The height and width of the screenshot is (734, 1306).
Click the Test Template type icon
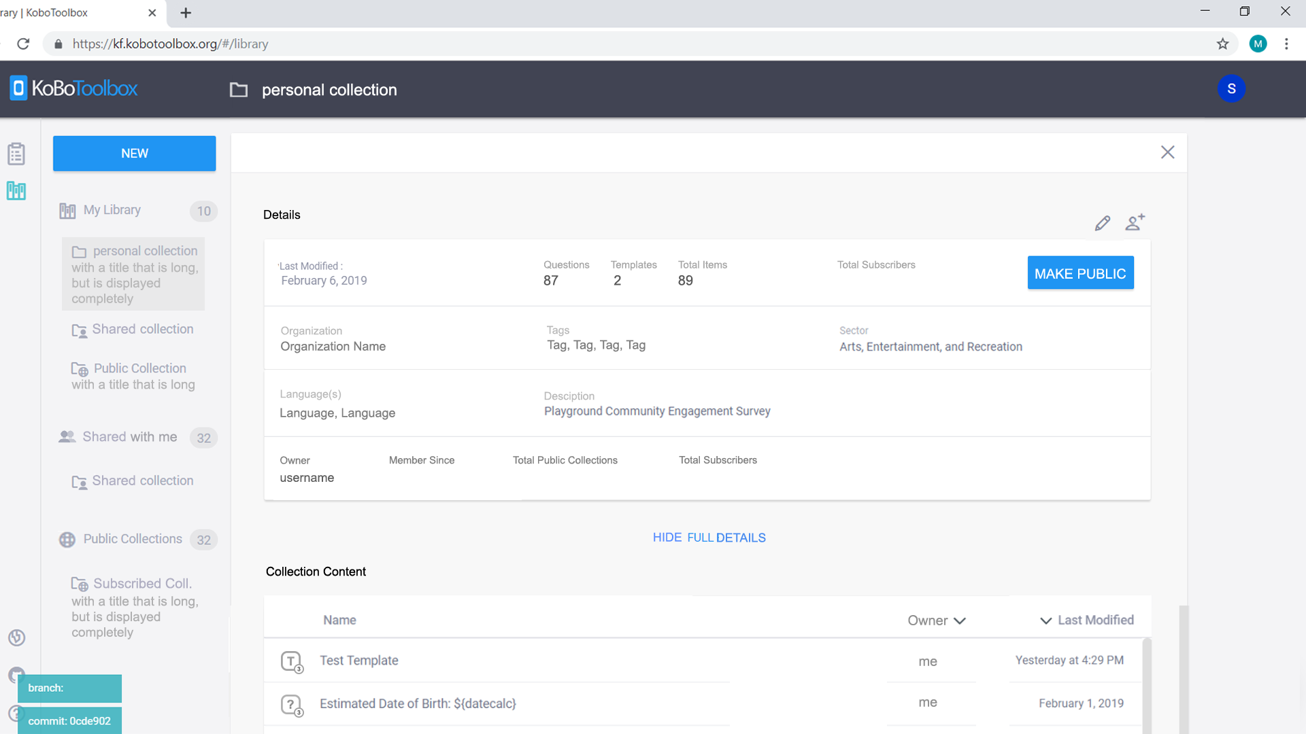[291, 661]
